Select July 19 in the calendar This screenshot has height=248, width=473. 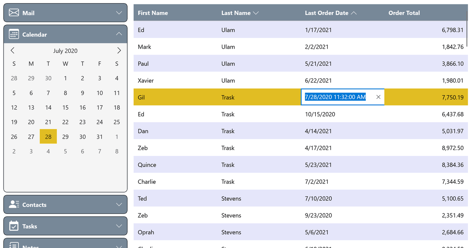[x=14, y=122]
